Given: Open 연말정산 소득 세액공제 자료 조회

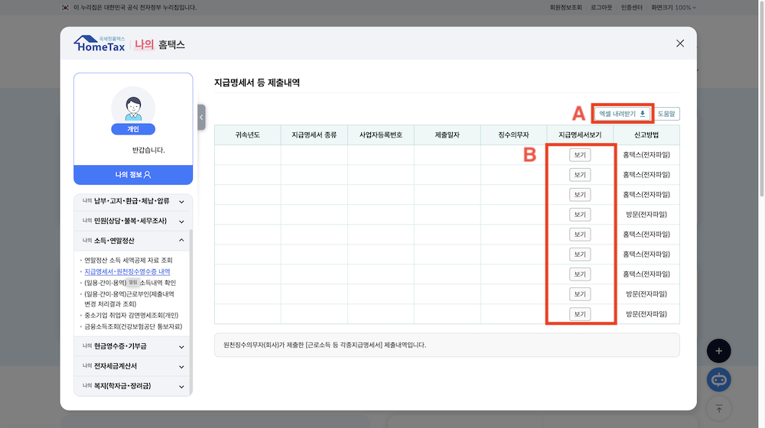Looking at the screenshot, I should point(129,261).
